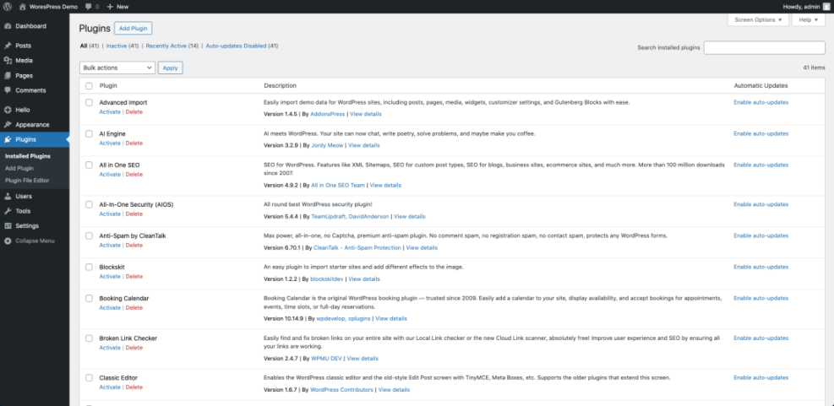This screenshot has height=406, width=834.
Task: Show All plugins filter
Action: coord(84,46)
